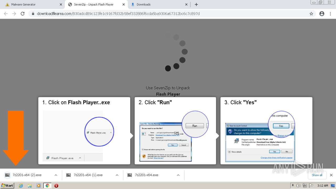Close the SevenZip Unpack Flash Player tab

pyautogui.click(x=124, y=4)
